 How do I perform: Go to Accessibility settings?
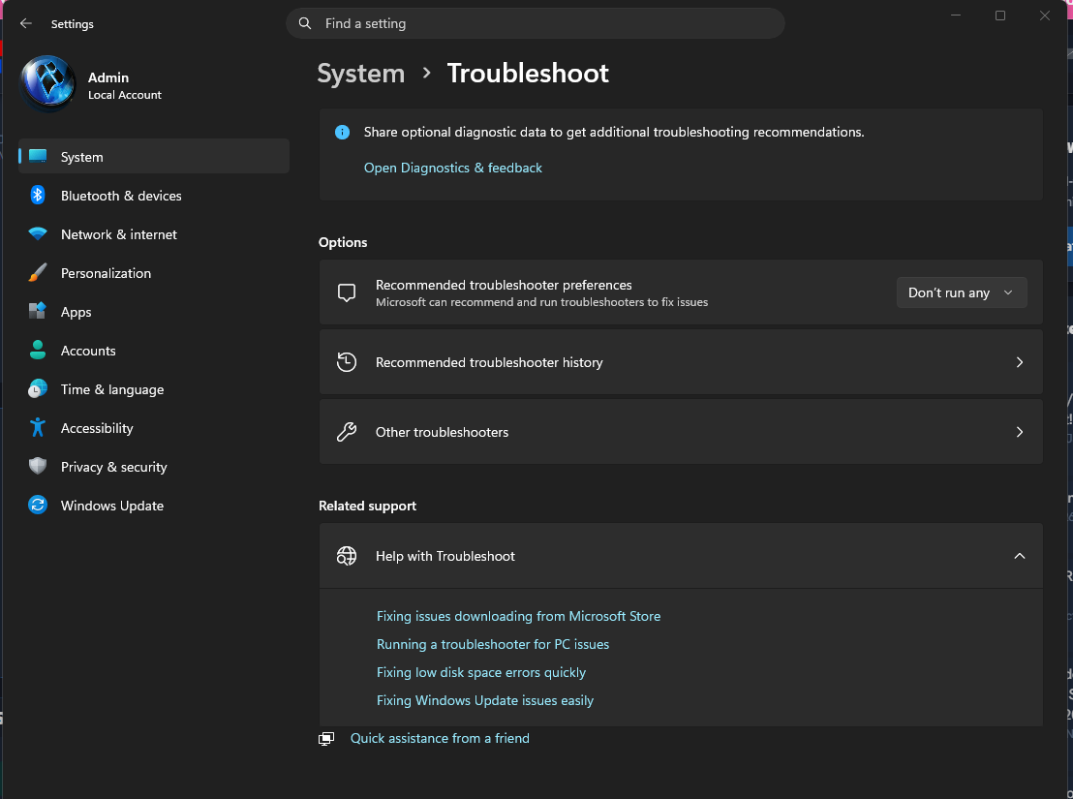coord(154,427)
